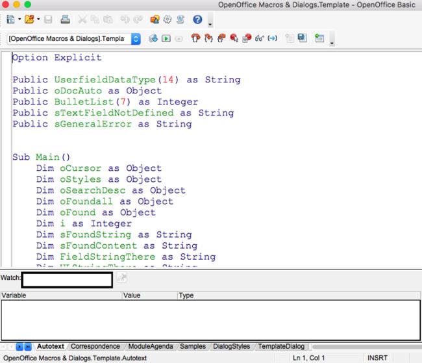Open OpenOffice Help via question mark icon
This screenshot has height=363, width=422.
click(197, 20)
